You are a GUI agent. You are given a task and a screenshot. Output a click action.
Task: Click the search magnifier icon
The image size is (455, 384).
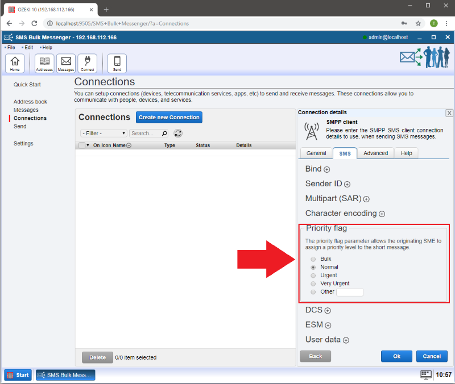[x=165, y=133]
